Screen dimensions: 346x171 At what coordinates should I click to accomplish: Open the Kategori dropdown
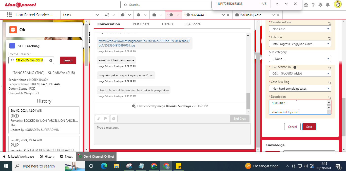point(300,44)
